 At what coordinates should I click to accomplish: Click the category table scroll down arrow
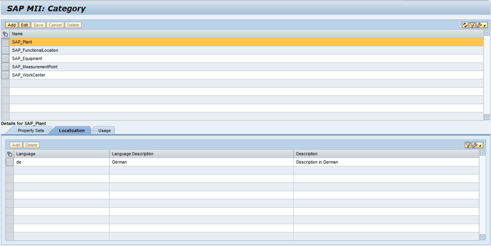pos(486,117)
